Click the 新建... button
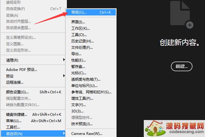Screen dimensions: 205x137 181,66
